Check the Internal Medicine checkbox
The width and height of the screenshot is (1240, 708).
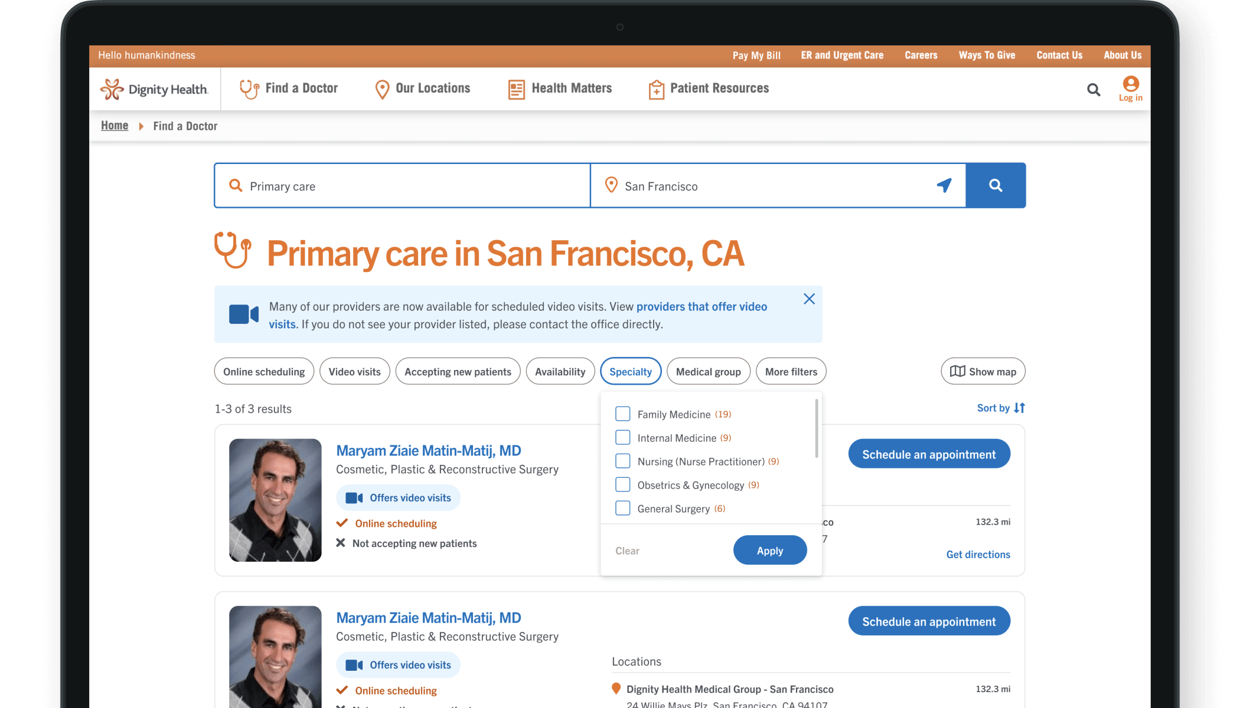[x=623, y=438]
